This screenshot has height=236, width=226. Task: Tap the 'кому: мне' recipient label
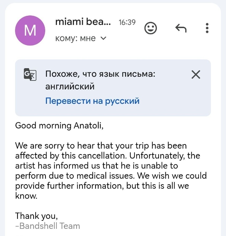(x=75, y=39)
